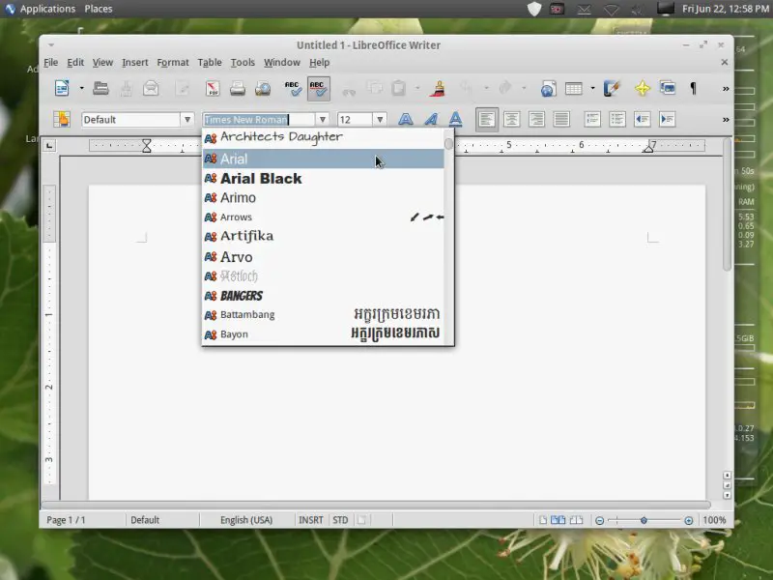The image size is (773, 580).
Task: Open the file folder icon in toolbar
Action: click(100, 88)
